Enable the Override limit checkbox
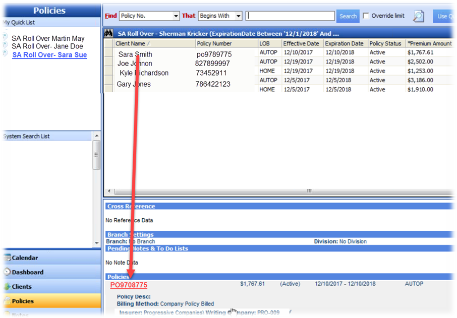 (366, 16)
